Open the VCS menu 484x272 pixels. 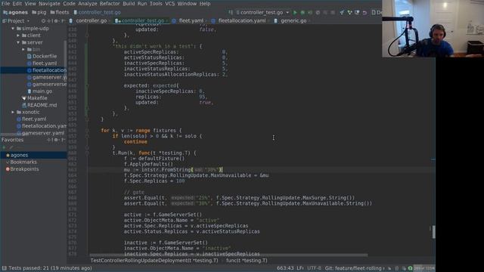(x=169, y=4)
